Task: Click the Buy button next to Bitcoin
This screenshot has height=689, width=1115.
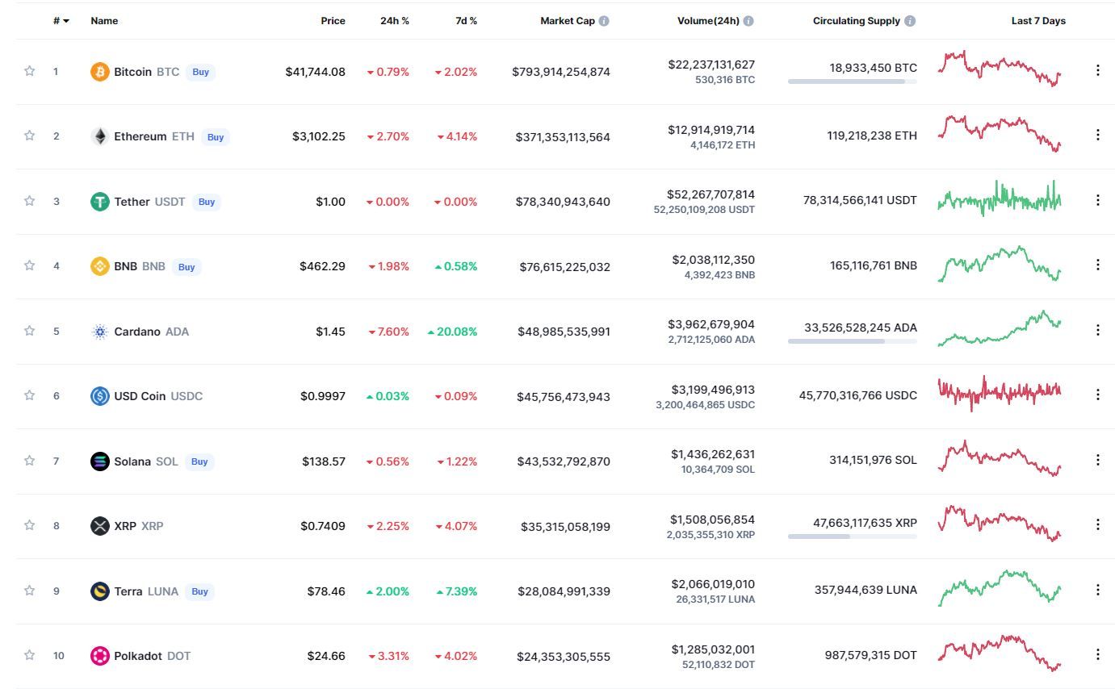Action: click(x=201, y=72)
